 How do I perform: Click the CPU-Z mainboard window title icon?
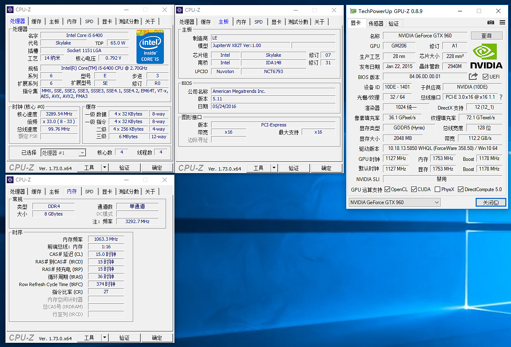click(x=180, y=10)
